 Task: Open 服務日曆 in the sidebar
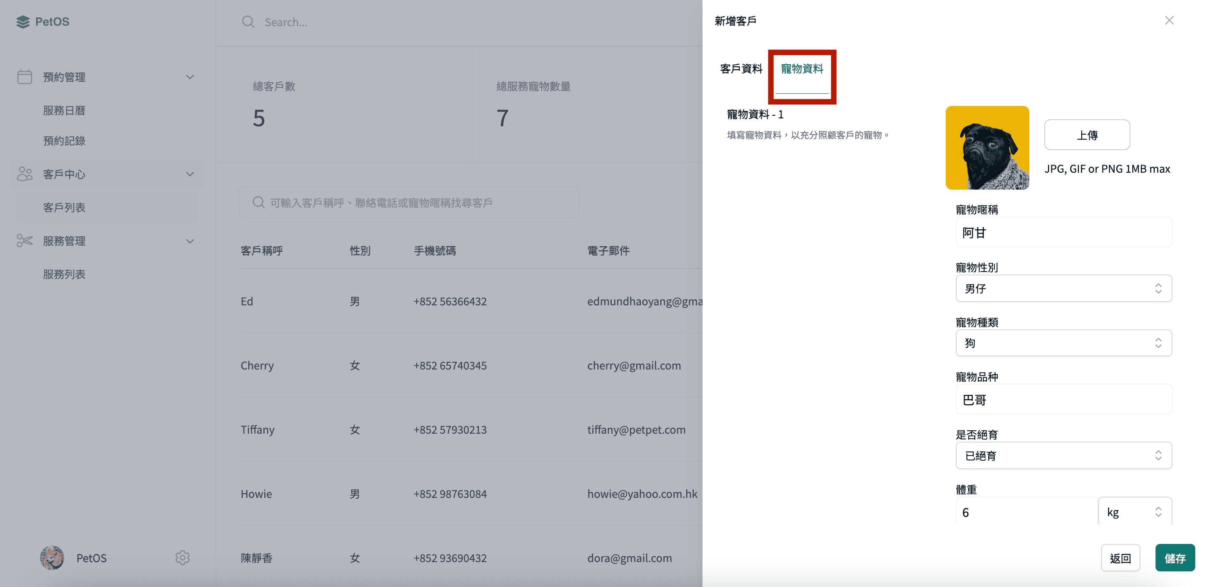[x=64, y=111]
